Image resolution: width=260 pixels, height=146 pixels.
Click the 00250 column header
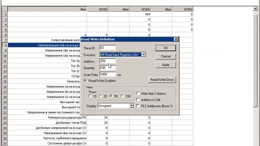(x=97, y=9)
